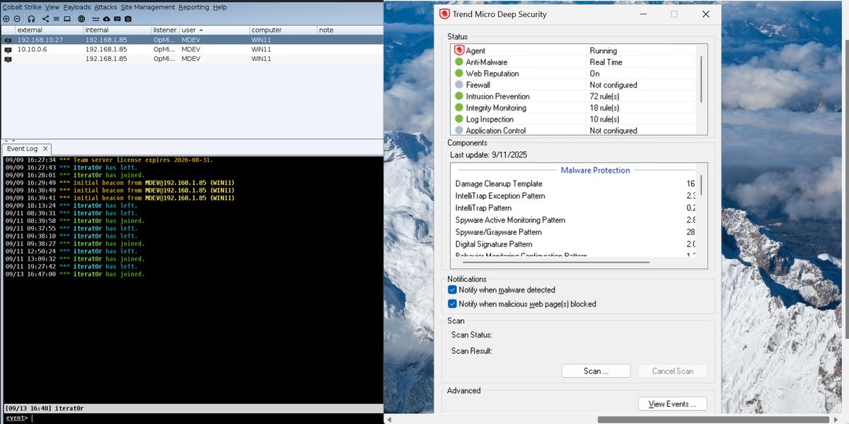Open Listeners via the headphones icon

31,18
